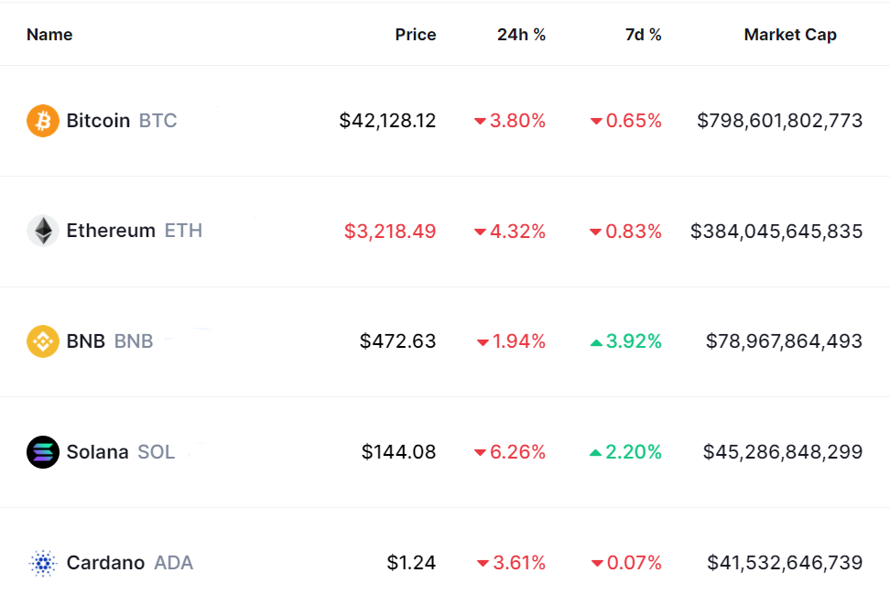Click Ethereum's red price $3,218.49

(390, 232)
